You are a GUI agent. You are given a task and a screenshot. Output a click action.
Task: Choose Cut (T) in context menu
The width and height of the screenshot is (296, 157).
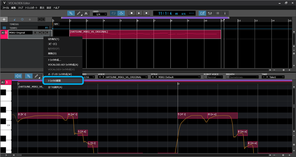tap(63, 39)
